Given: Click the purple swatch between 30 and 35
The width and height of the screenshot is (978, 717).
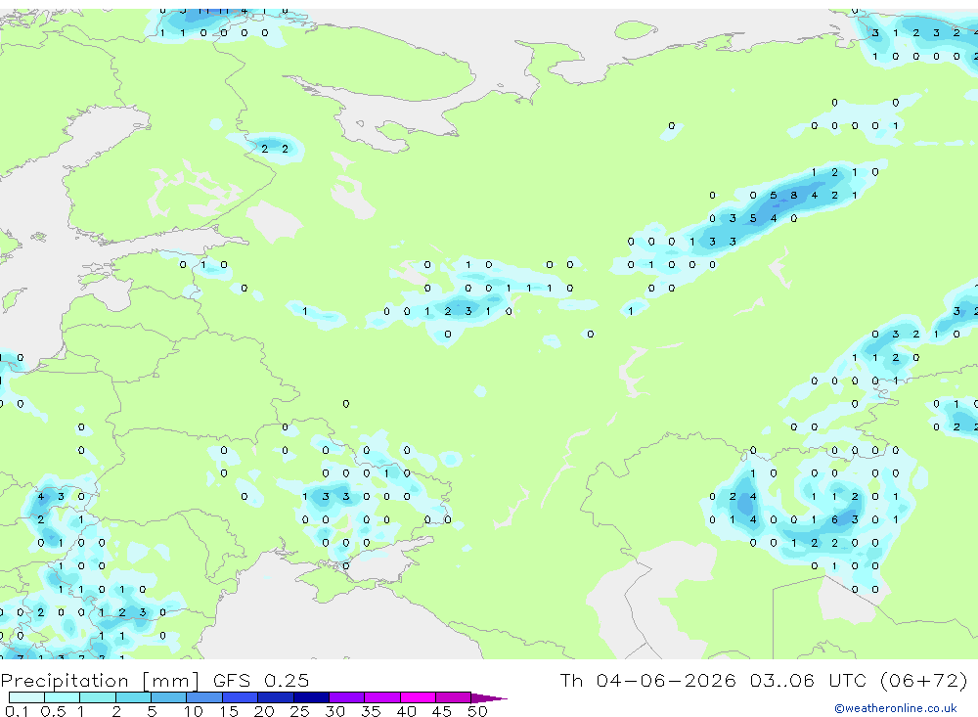Looking at the screenshot, I should (346, 697).
